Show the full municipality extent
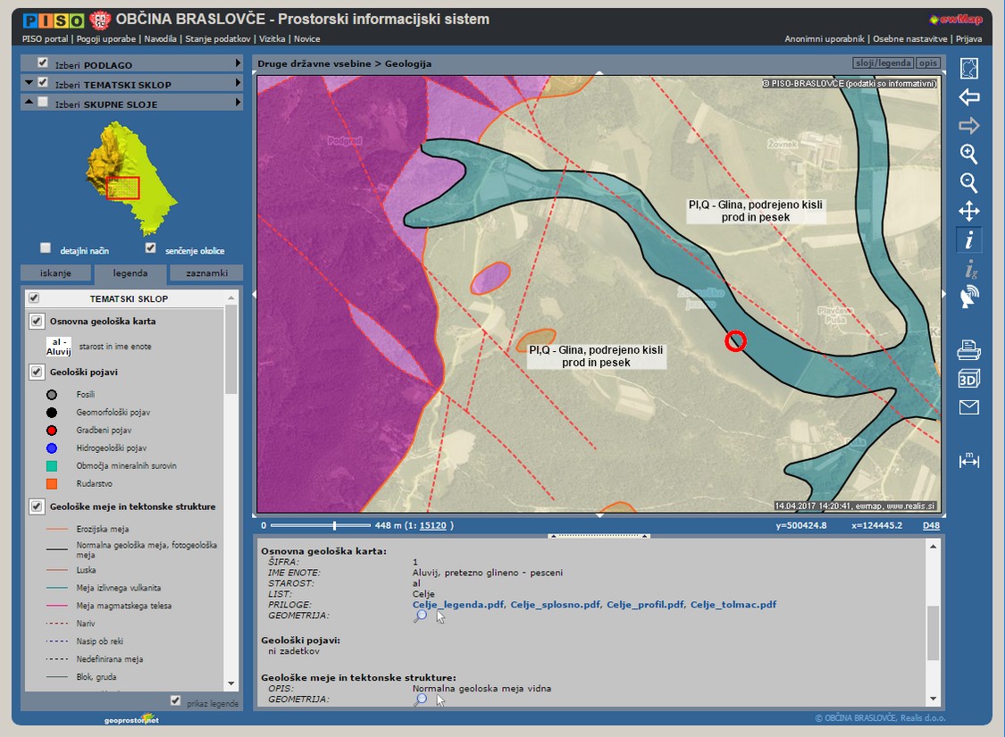This screenshot has width=1005, height=737. click(x=968, y=69)
